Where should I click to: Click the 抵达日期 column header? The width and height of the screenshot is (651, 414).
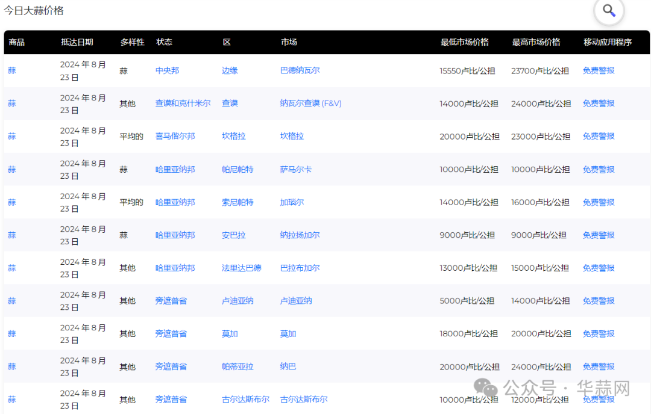point(77,42)
